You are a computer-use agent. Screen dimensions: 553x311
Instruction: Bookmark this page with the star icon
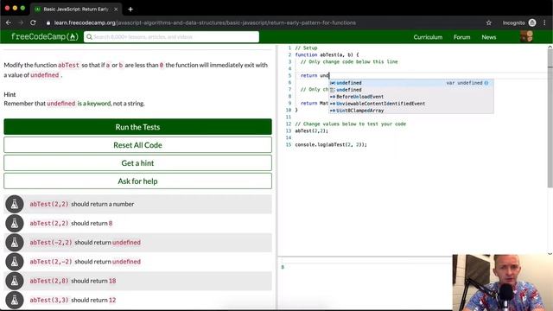(x=488, y=23)
